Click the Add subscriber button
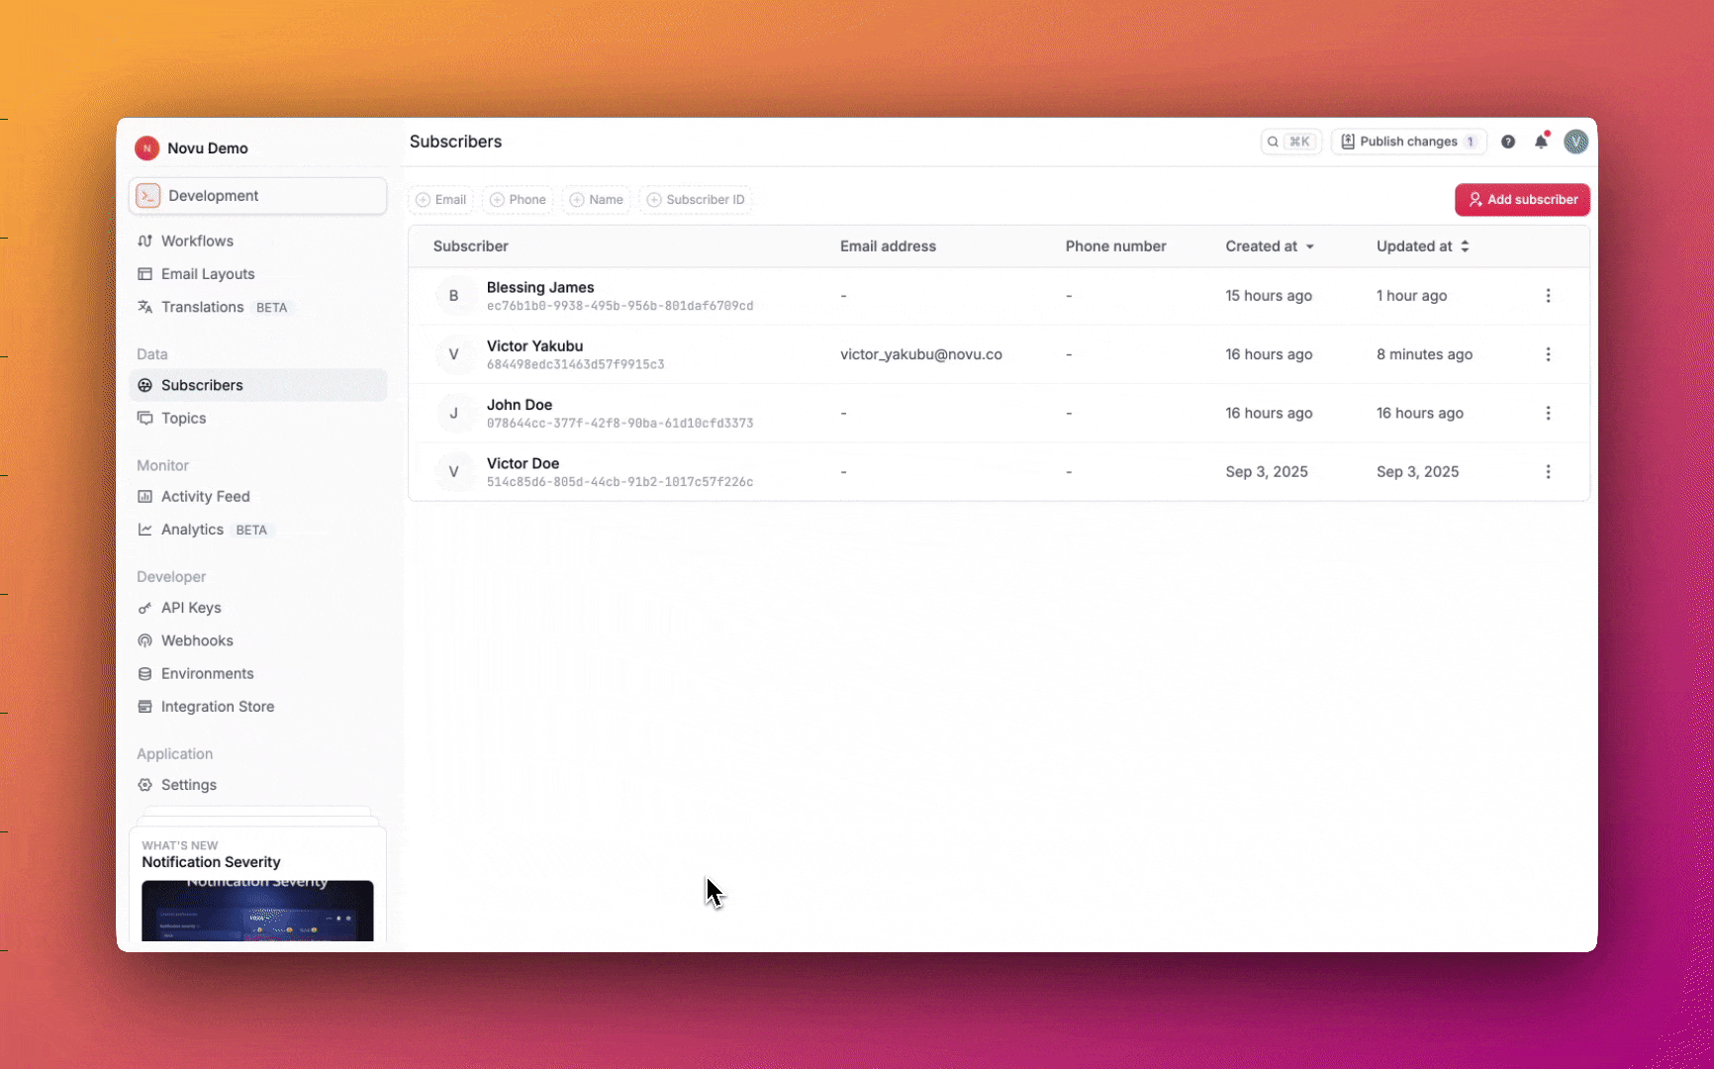 point(1522,200)
